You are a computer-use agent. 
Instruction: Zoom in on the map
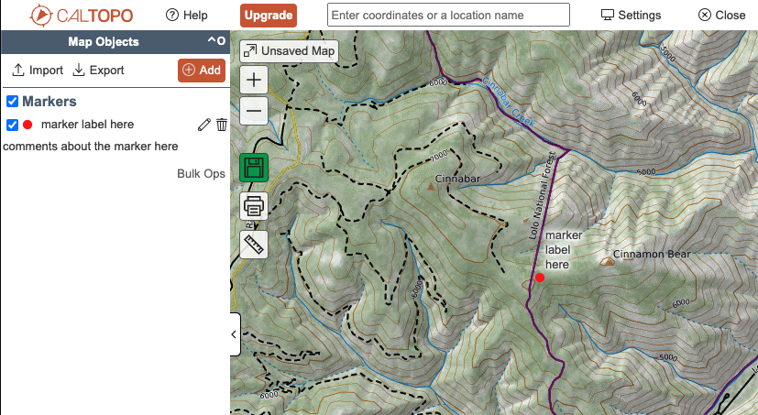(x=254, y=80)
